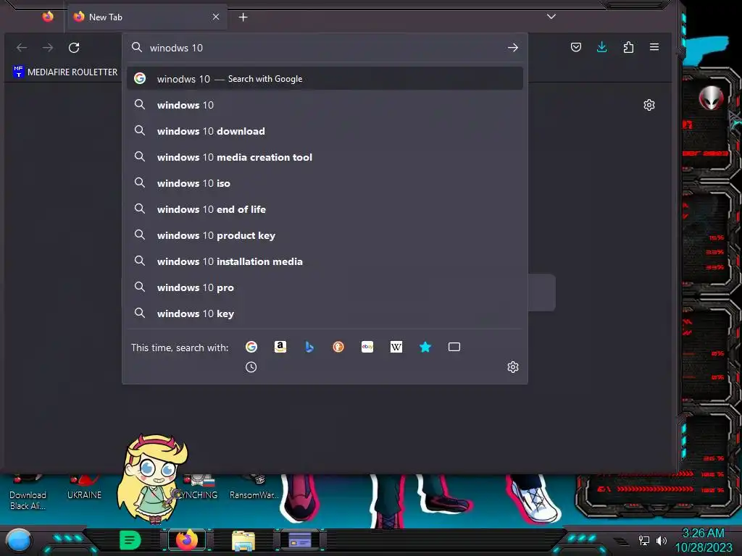Close the New Tab tab
Screen dimensions: 742x556
tap(216, 17)
